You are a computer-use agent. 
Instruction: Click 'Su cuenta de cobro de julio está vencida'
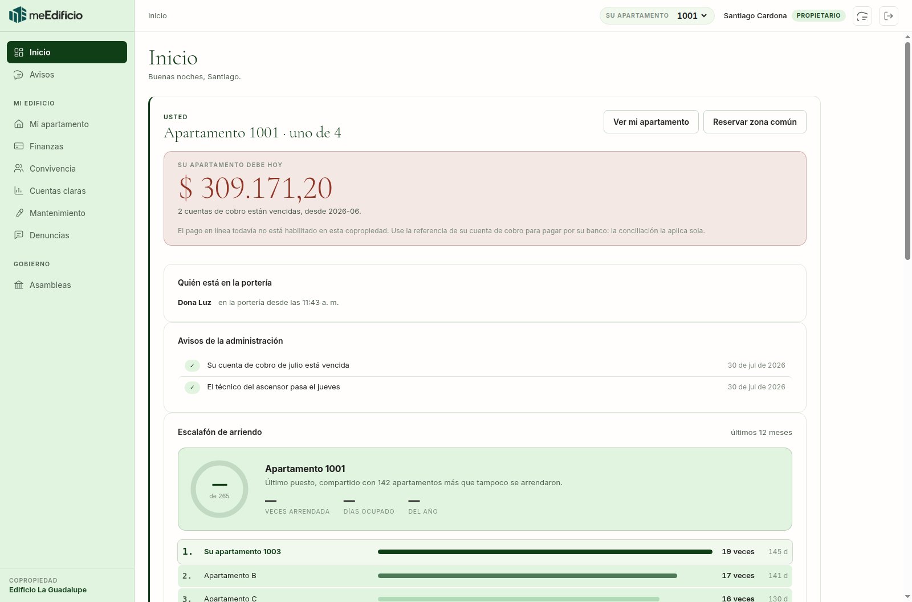pyautogui.click(x=278, y=365)
